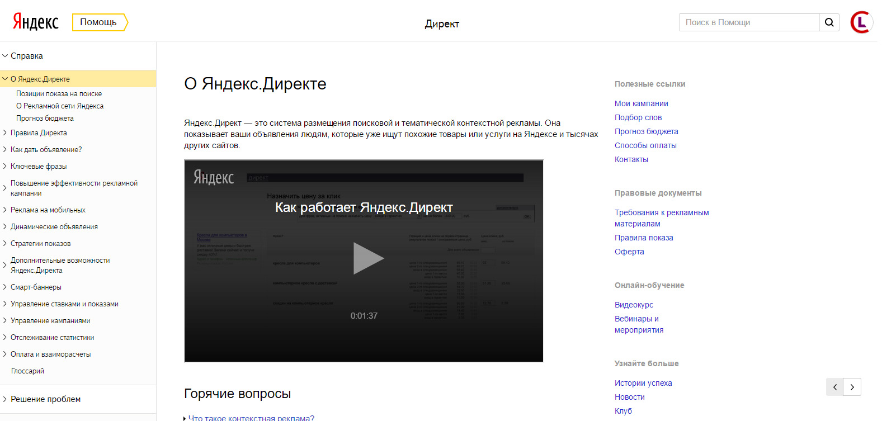
Task: Open Подбор слов link
Action: pyautogui.click(x=638, y=117)
